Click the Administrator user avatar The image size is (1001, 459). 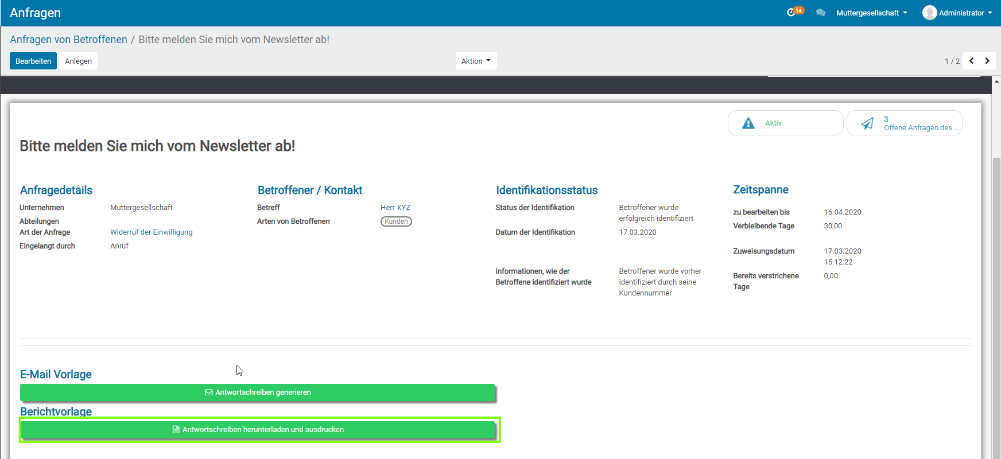(929, 13)
